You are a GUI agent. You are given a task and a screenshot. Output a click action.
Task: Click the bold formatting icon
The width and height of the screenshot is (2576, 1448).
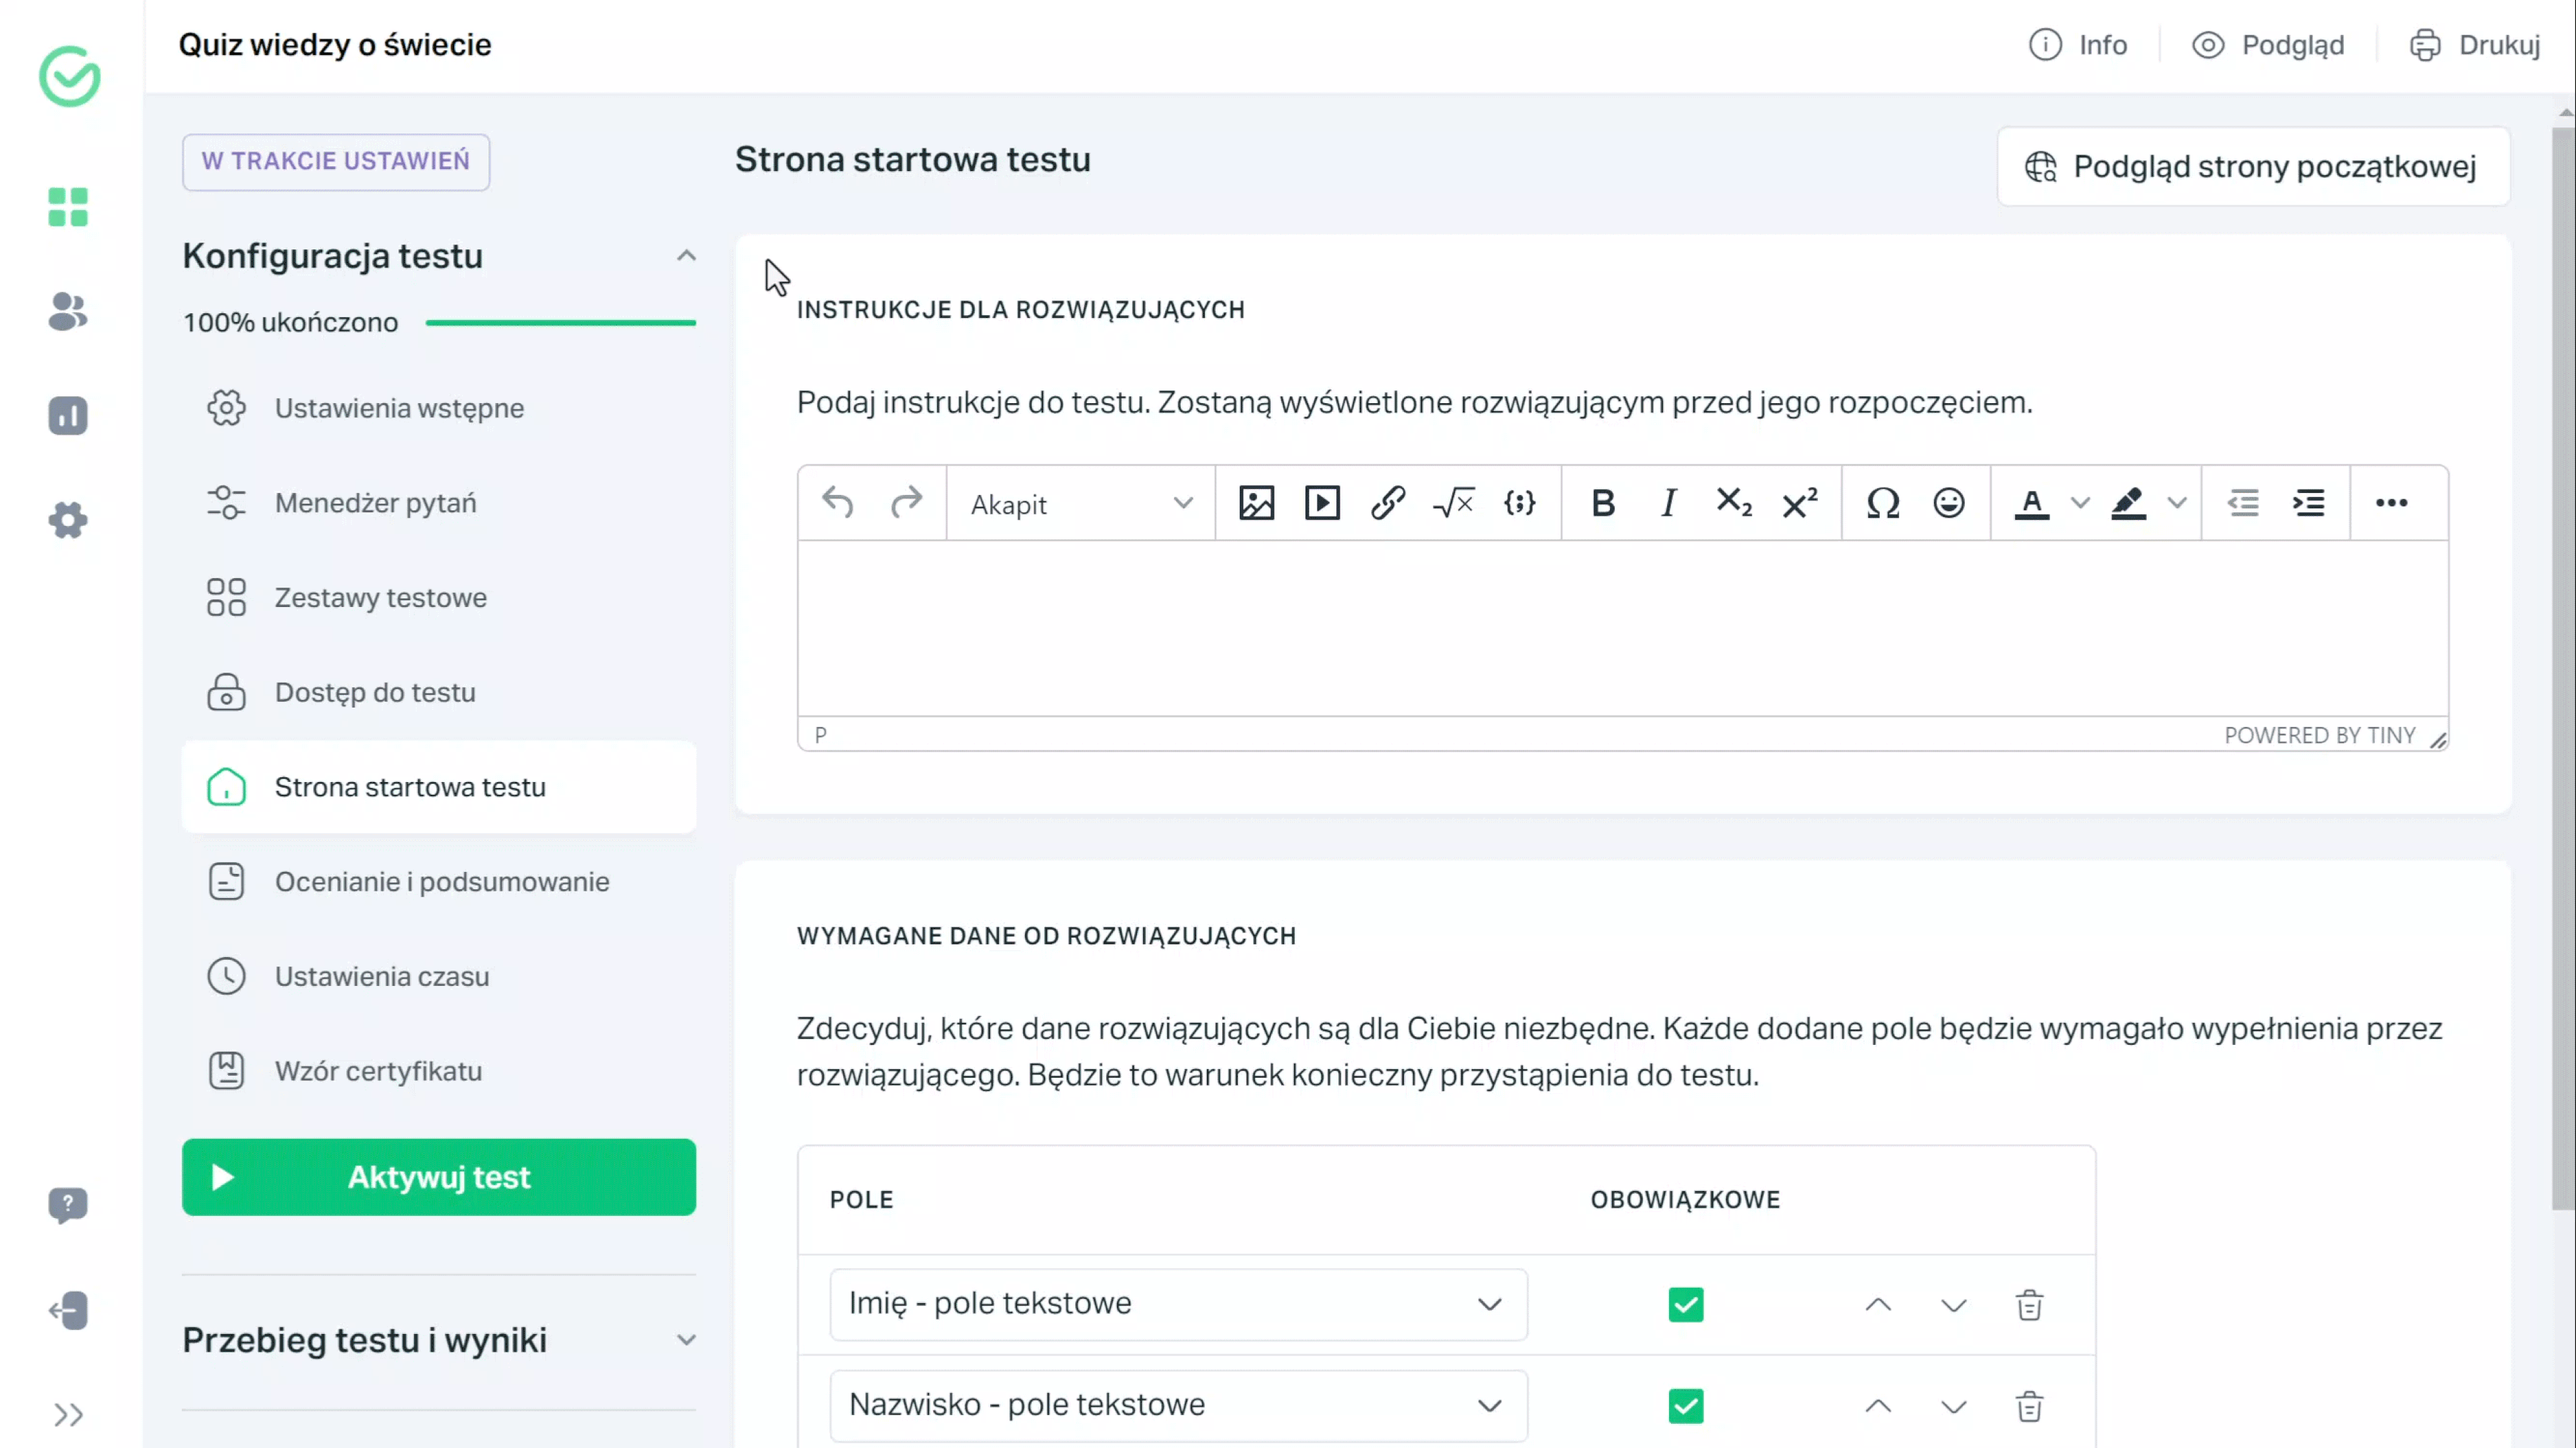tap(1601, 504)
